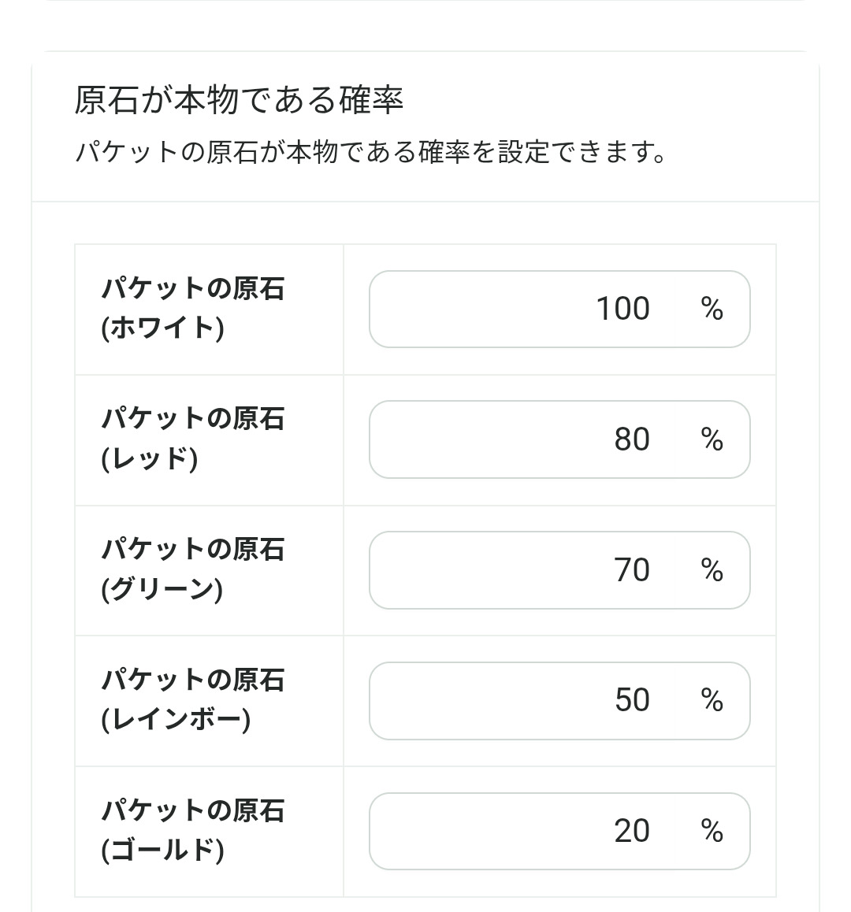Screen dimensions: 851x912
Task: Click the パケットの原石 (レッド) row label
Action: (x=192, y=439)
